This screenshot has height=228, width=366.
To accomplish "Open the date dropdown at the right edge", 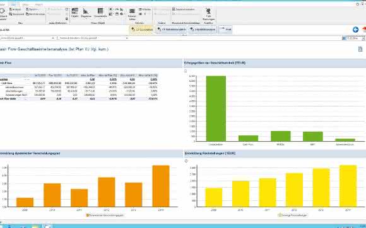I will [x=363, y=38].
